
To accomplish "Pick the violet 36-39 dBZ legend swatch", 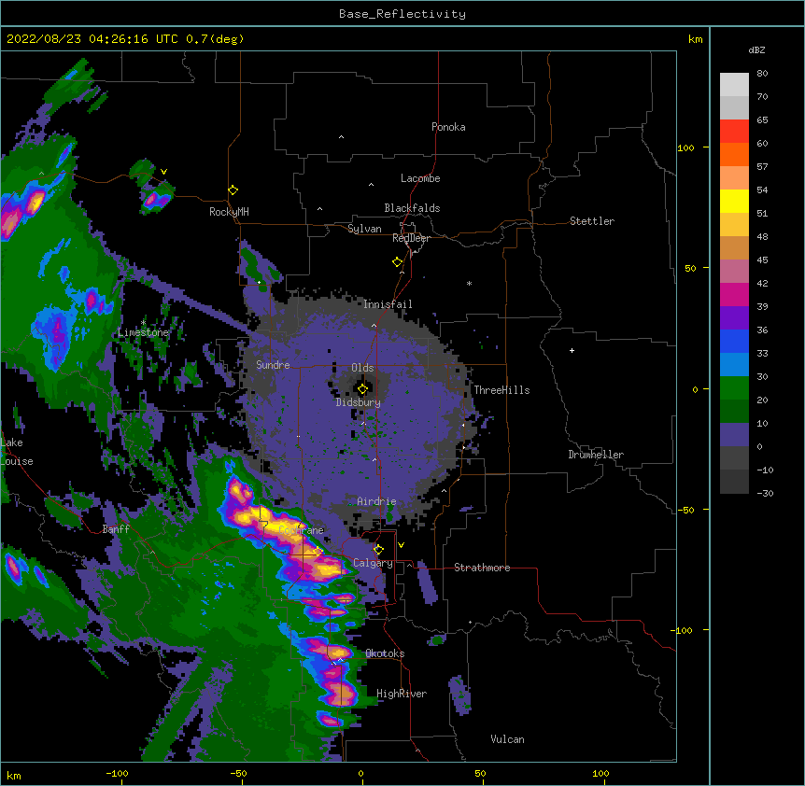I will pos(734,317).
